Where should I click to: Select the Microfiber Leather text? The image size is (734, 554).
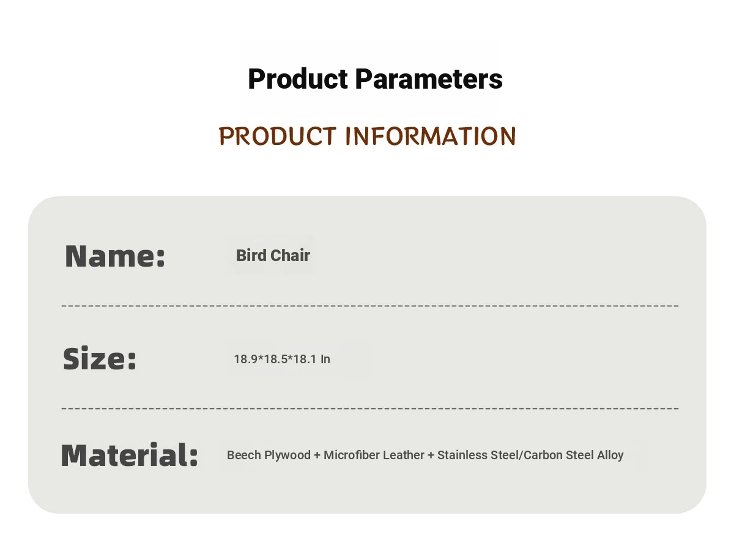point(374,455)
